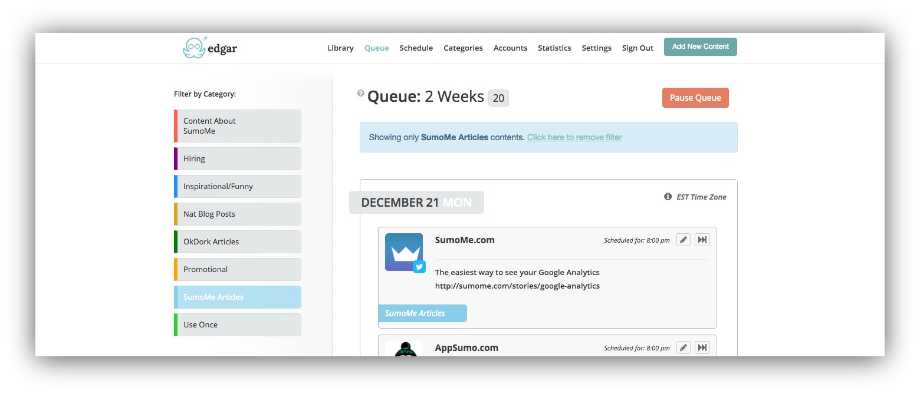Open Categories in the top navigation
The image size is (920, 394).
tap(463, 48)
